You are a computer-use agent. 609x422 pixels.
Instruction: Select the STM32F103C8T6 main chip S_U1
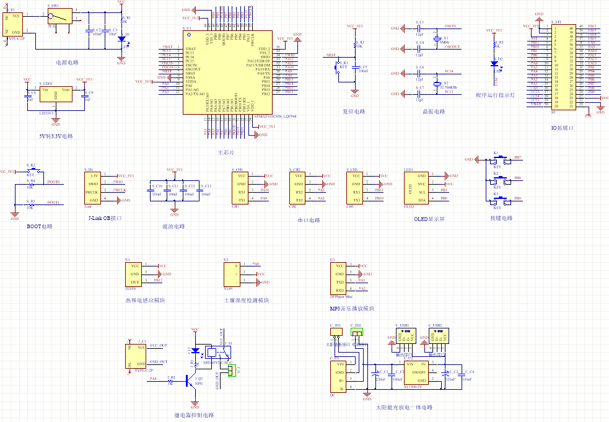click(x=227, y=73)
